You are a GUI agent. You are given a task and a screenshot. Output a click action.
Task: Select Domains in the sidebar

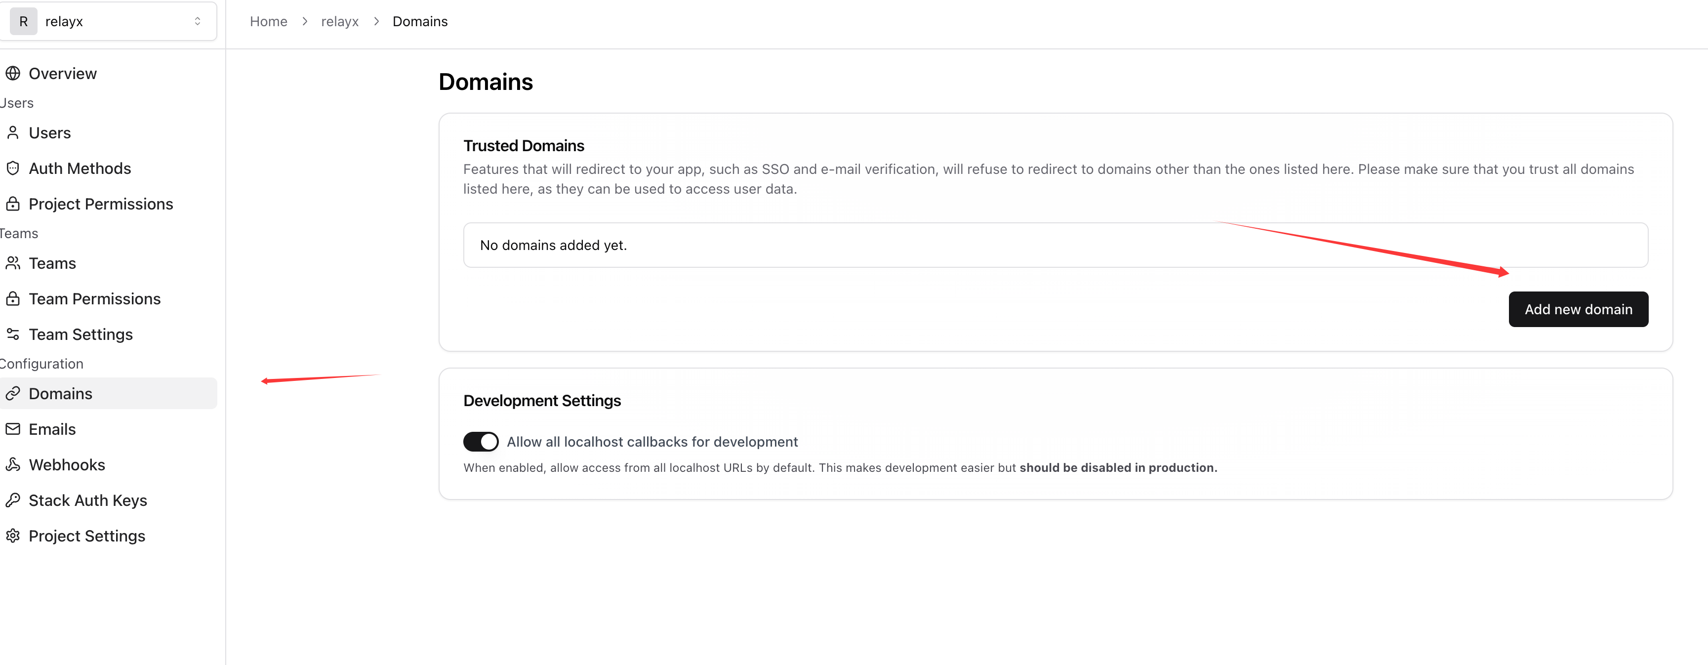coord(60,393)
